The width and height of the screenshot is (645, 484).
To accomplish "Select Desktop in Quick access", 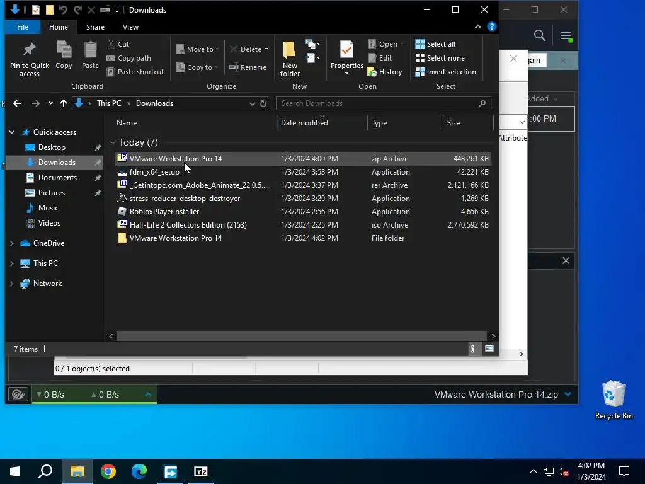I will pos(52,147).
